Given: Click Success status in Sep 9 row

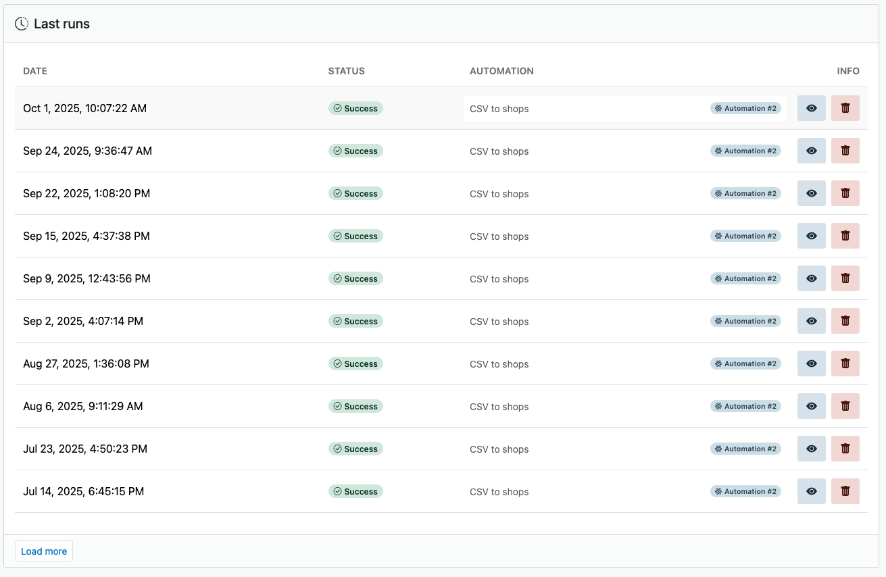Looking at the screenshot, I should click(355, 278).
